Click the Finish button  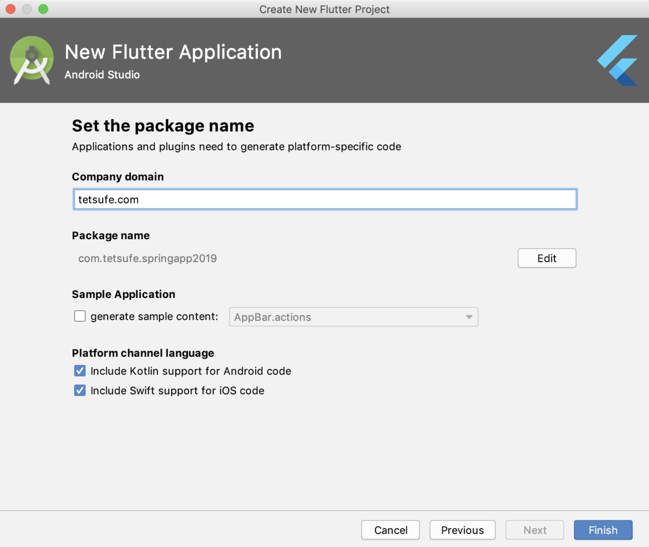pyautogui.click(x=603, y=530)
